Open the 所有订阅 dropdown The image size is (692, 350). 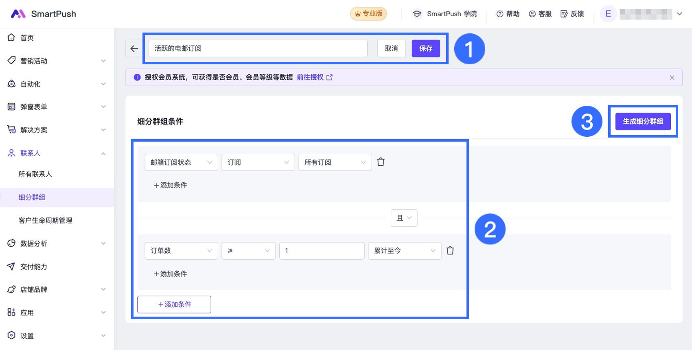[335, 162]
